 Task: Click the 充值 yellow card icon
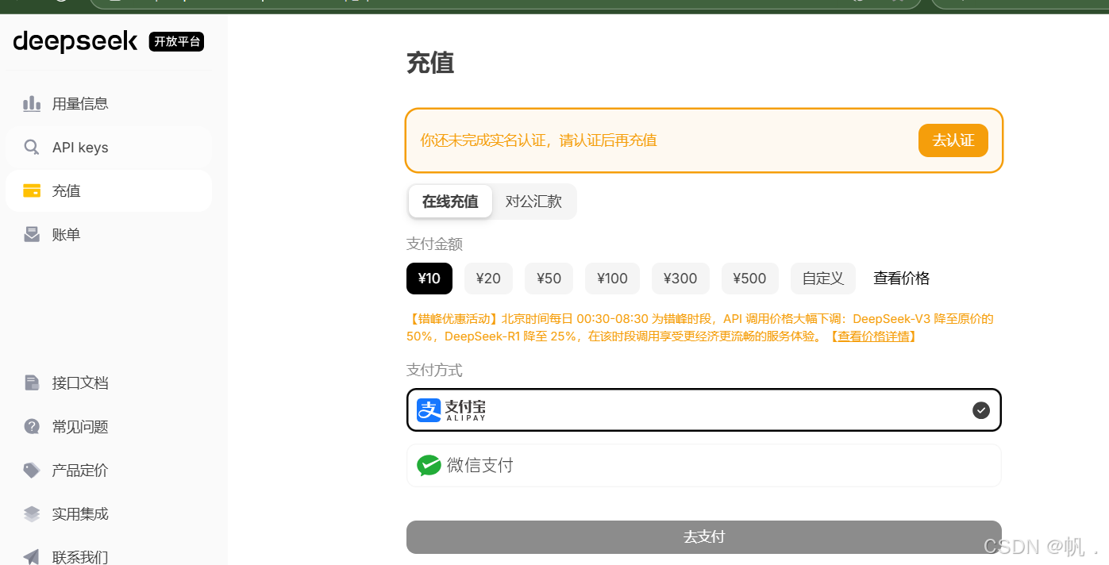[32, 190]
